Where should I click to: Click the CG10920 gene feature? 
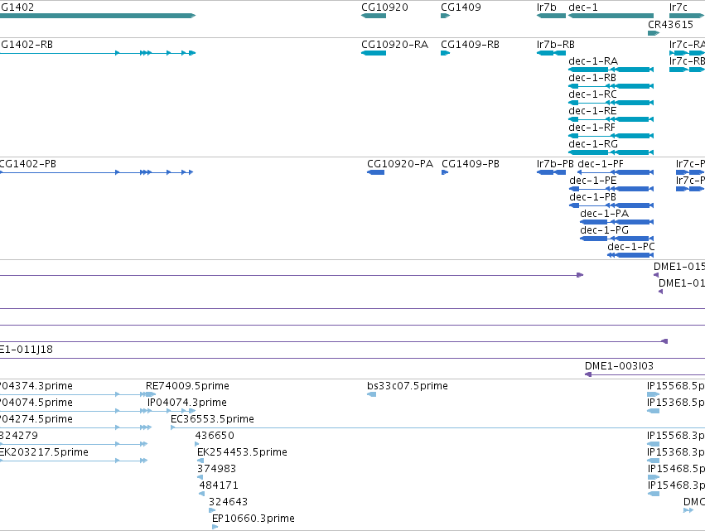point(374,16)
